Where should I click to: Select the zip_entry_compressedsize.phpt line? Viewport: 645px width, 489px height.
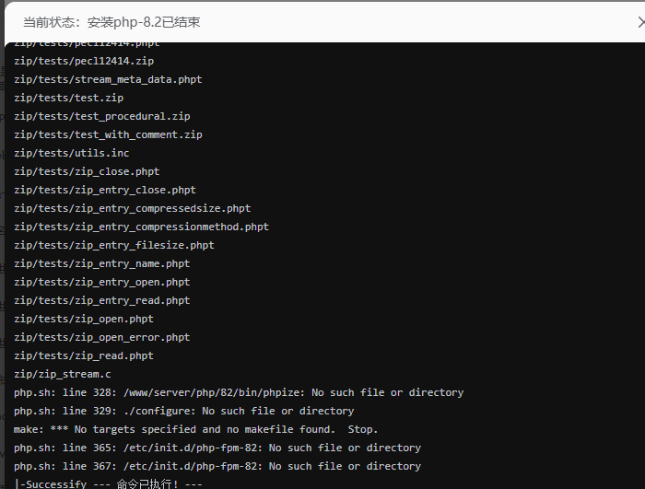[132, 208]
